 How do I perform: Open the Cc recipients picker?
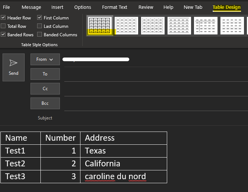tap(45, 89)
